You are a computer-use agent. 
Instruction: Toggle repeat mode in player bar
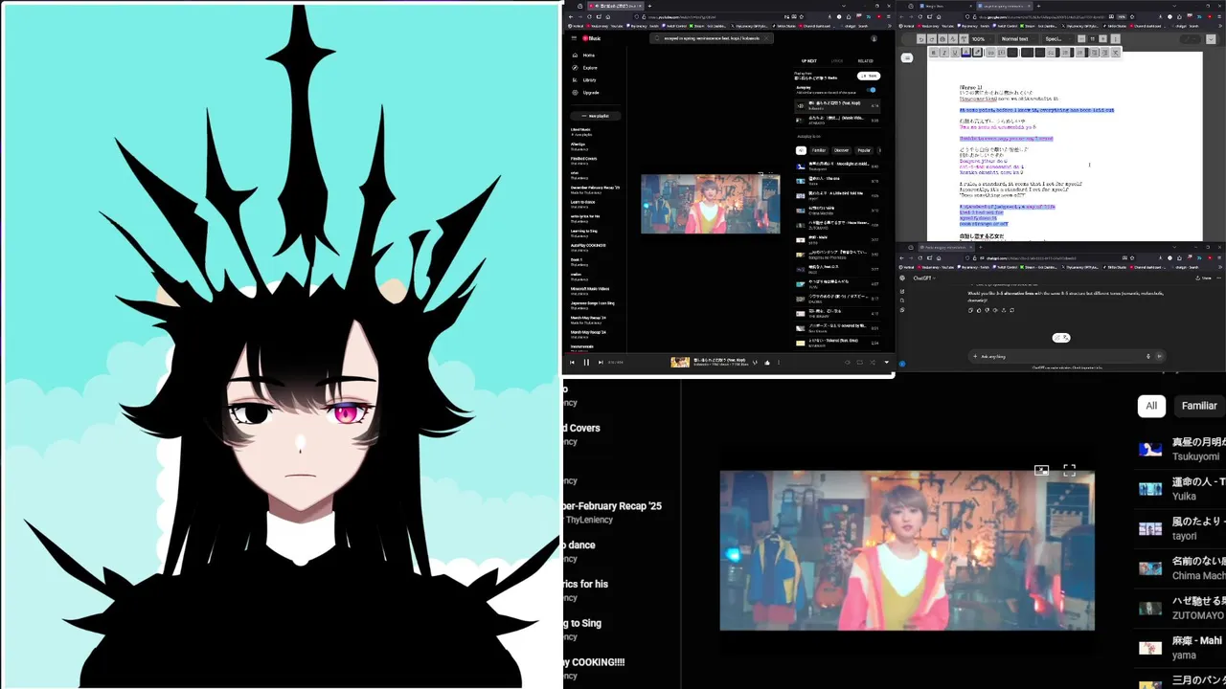click(860, 363)
